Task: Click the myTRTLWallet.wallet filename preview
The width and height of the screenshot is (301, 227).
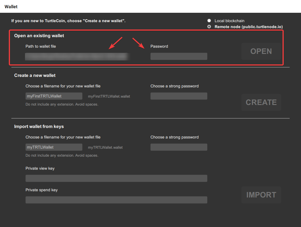Action: (105, 148)
